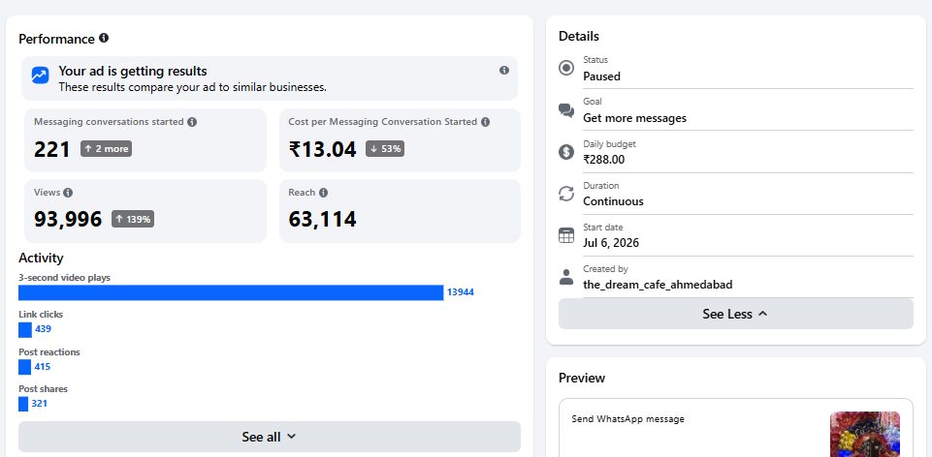Click the Preview section heading
This screenshot has height=457, width=932.
[582, 378]
